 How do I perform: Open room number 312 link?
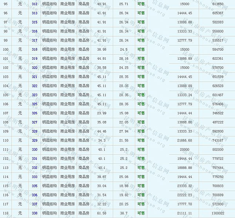[x=34, y=4]
